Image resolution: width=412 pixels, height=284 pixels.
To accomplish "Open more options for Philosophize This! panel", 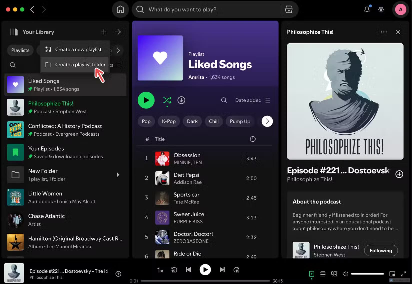I will (384, 32).
